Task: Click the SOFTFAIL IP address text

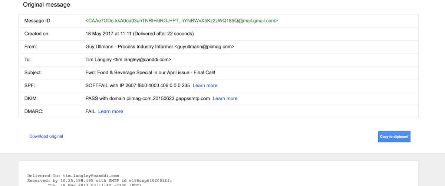Action: 138,85
